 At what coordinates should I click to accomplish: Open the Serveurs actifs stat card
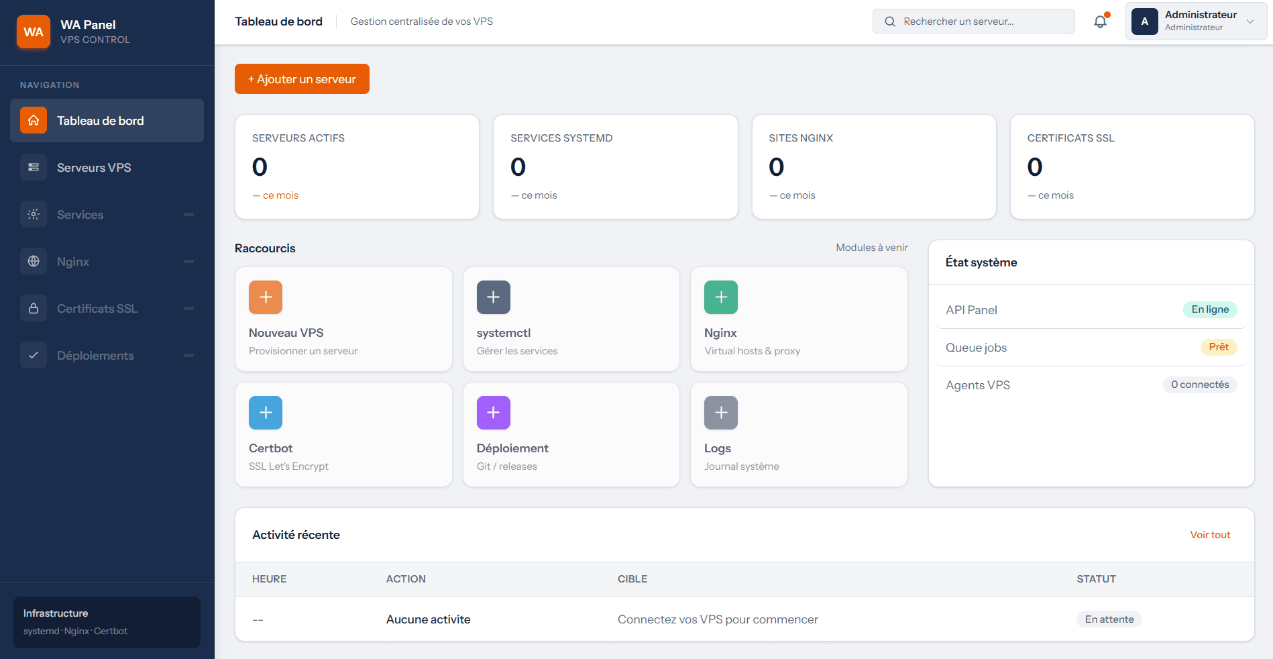pos(357,166)
